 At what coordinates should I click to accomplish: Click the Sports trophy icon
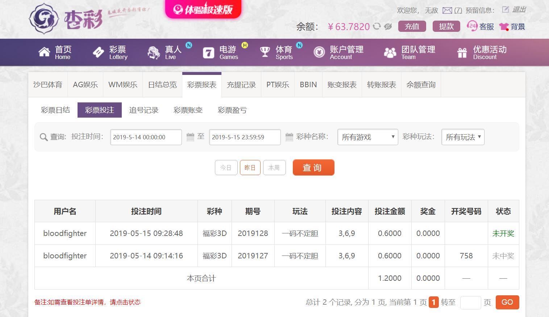265,52
